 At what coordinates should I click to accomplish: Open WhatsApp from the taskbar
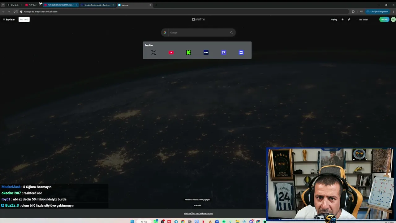156,221
